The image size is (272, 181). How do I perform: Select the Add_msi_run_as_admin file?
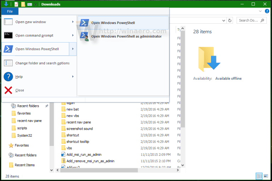coord(84,155)
